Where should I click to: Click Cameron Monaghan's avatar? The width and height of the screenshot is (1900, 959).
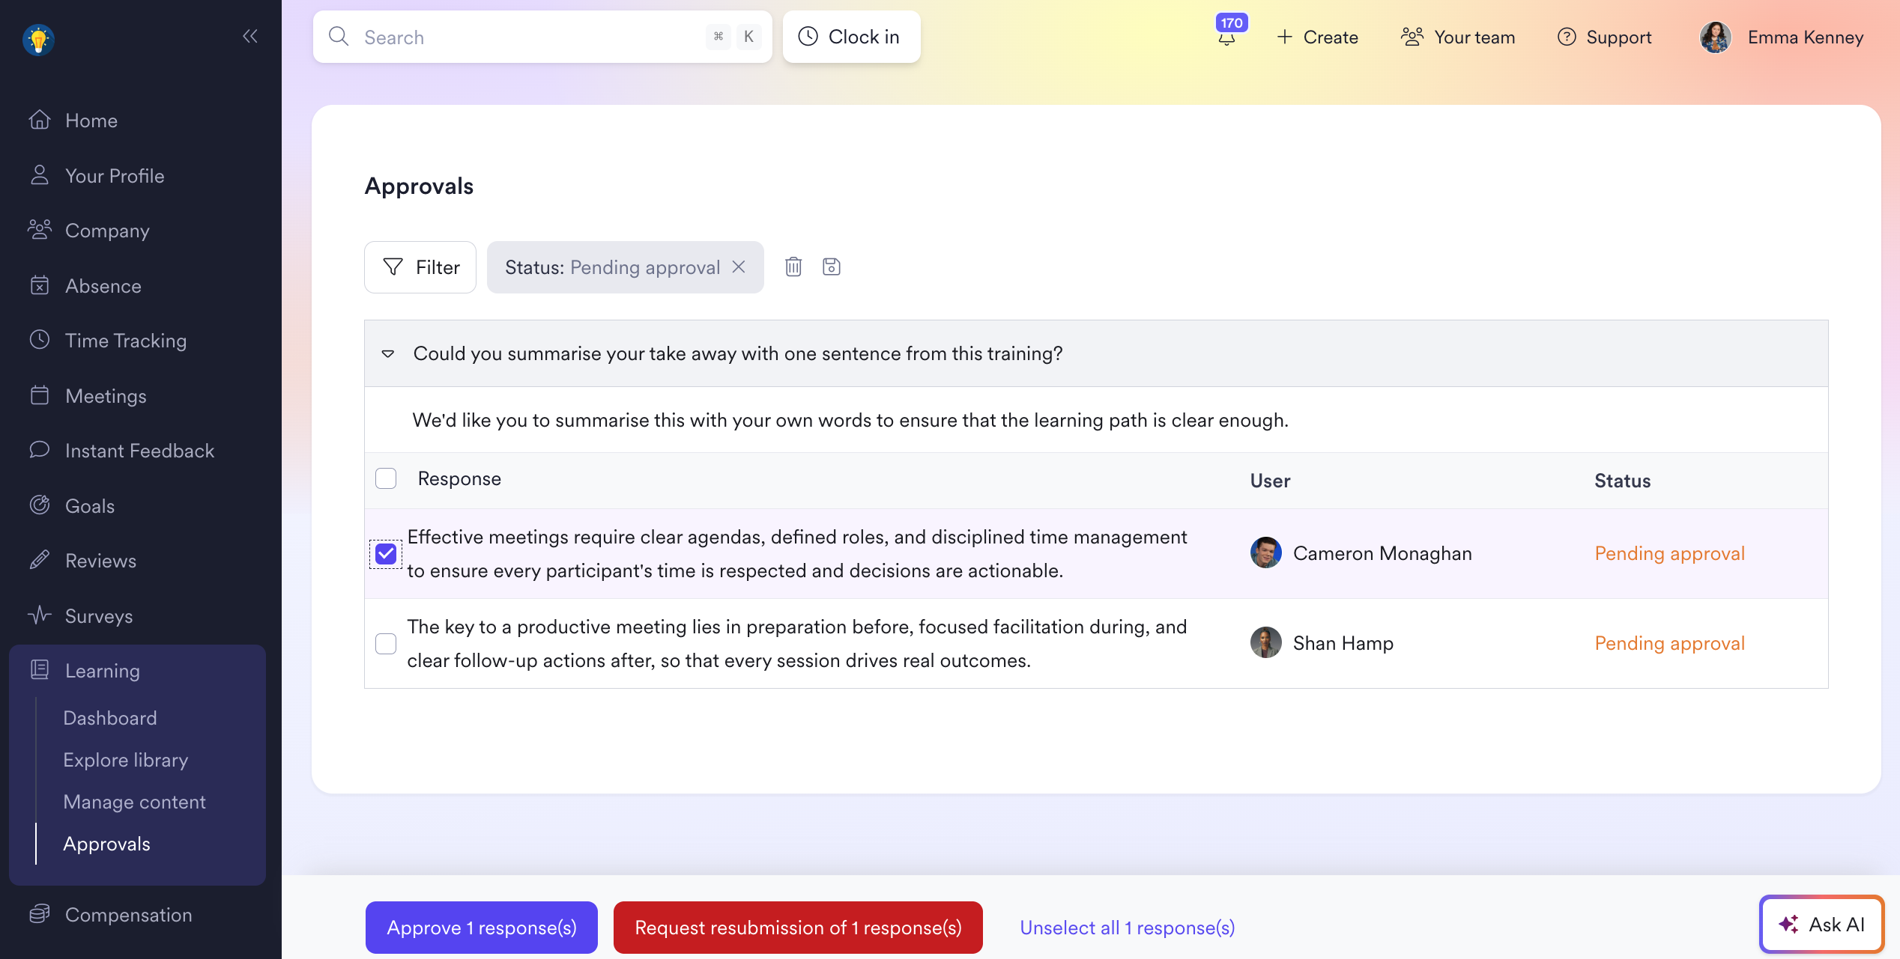click(1265, 553)
